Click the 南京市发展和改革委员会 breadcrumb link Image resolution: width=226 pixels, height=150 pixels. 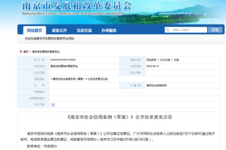click(x=46, y=52)
